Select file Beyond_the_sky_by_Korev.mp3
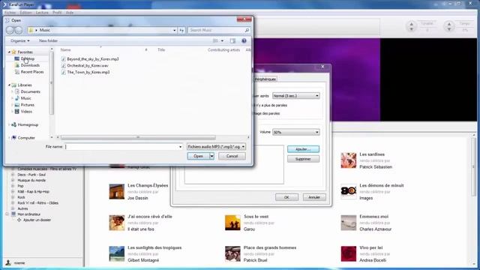480x270 pixels. pos(92,58)
